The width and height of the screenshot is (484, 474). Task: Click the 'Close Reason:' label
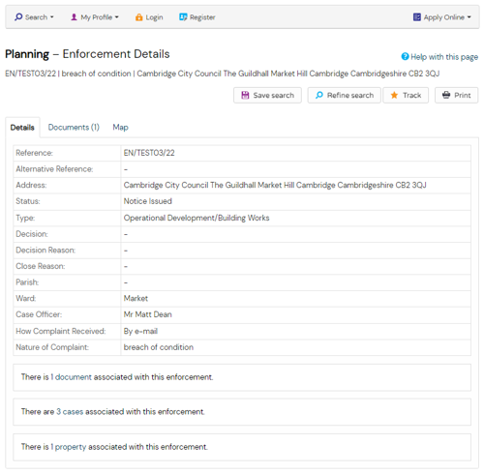click(x=41, y=266)
